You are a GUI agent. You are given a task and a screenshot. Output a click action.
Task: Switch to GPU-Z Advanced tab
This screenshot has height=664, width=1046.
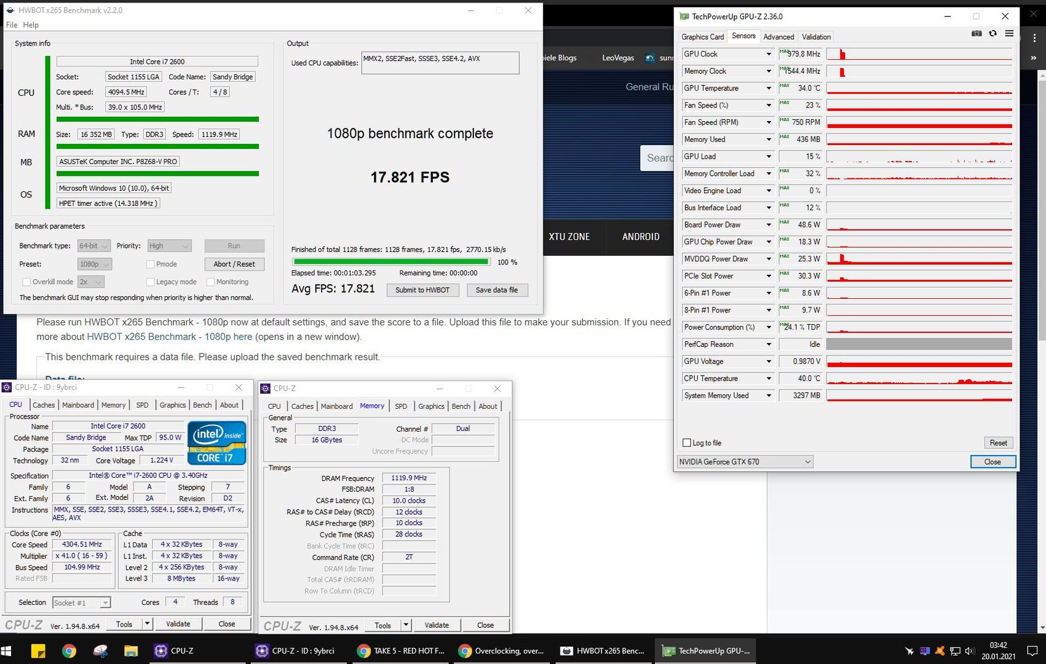point(779,37)
